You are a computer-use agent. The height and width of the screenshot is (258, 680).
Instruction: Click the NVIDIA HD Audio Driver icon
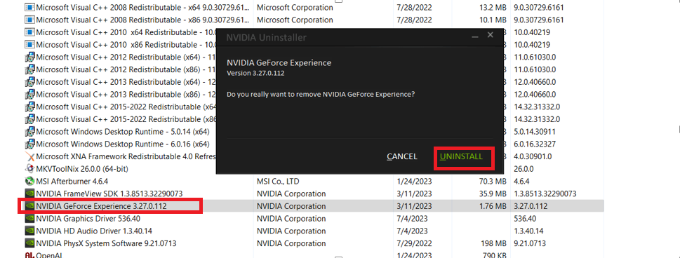(30, 231)
